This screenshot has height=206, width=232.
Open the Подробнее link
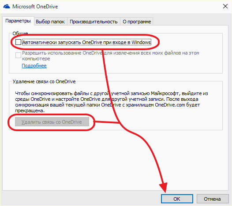[x=34, y=66]
